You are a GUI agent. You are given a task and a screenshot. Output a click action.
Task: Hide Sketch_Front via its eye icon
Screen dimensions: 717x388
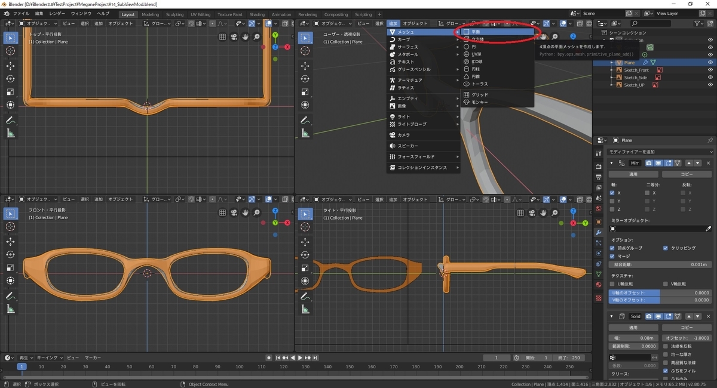point(710,70)
